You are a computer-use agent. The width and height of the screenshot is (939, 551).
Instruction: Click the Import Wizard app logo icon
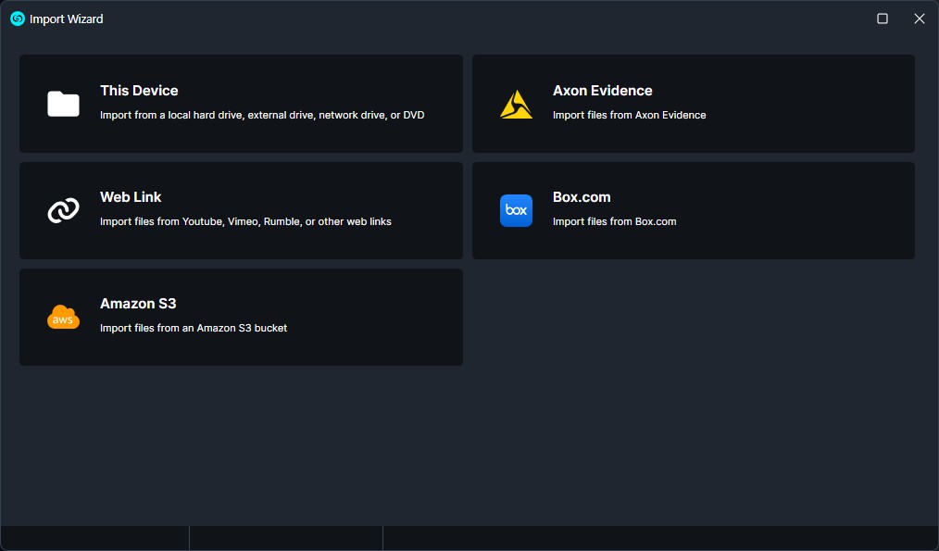(18, 19)
